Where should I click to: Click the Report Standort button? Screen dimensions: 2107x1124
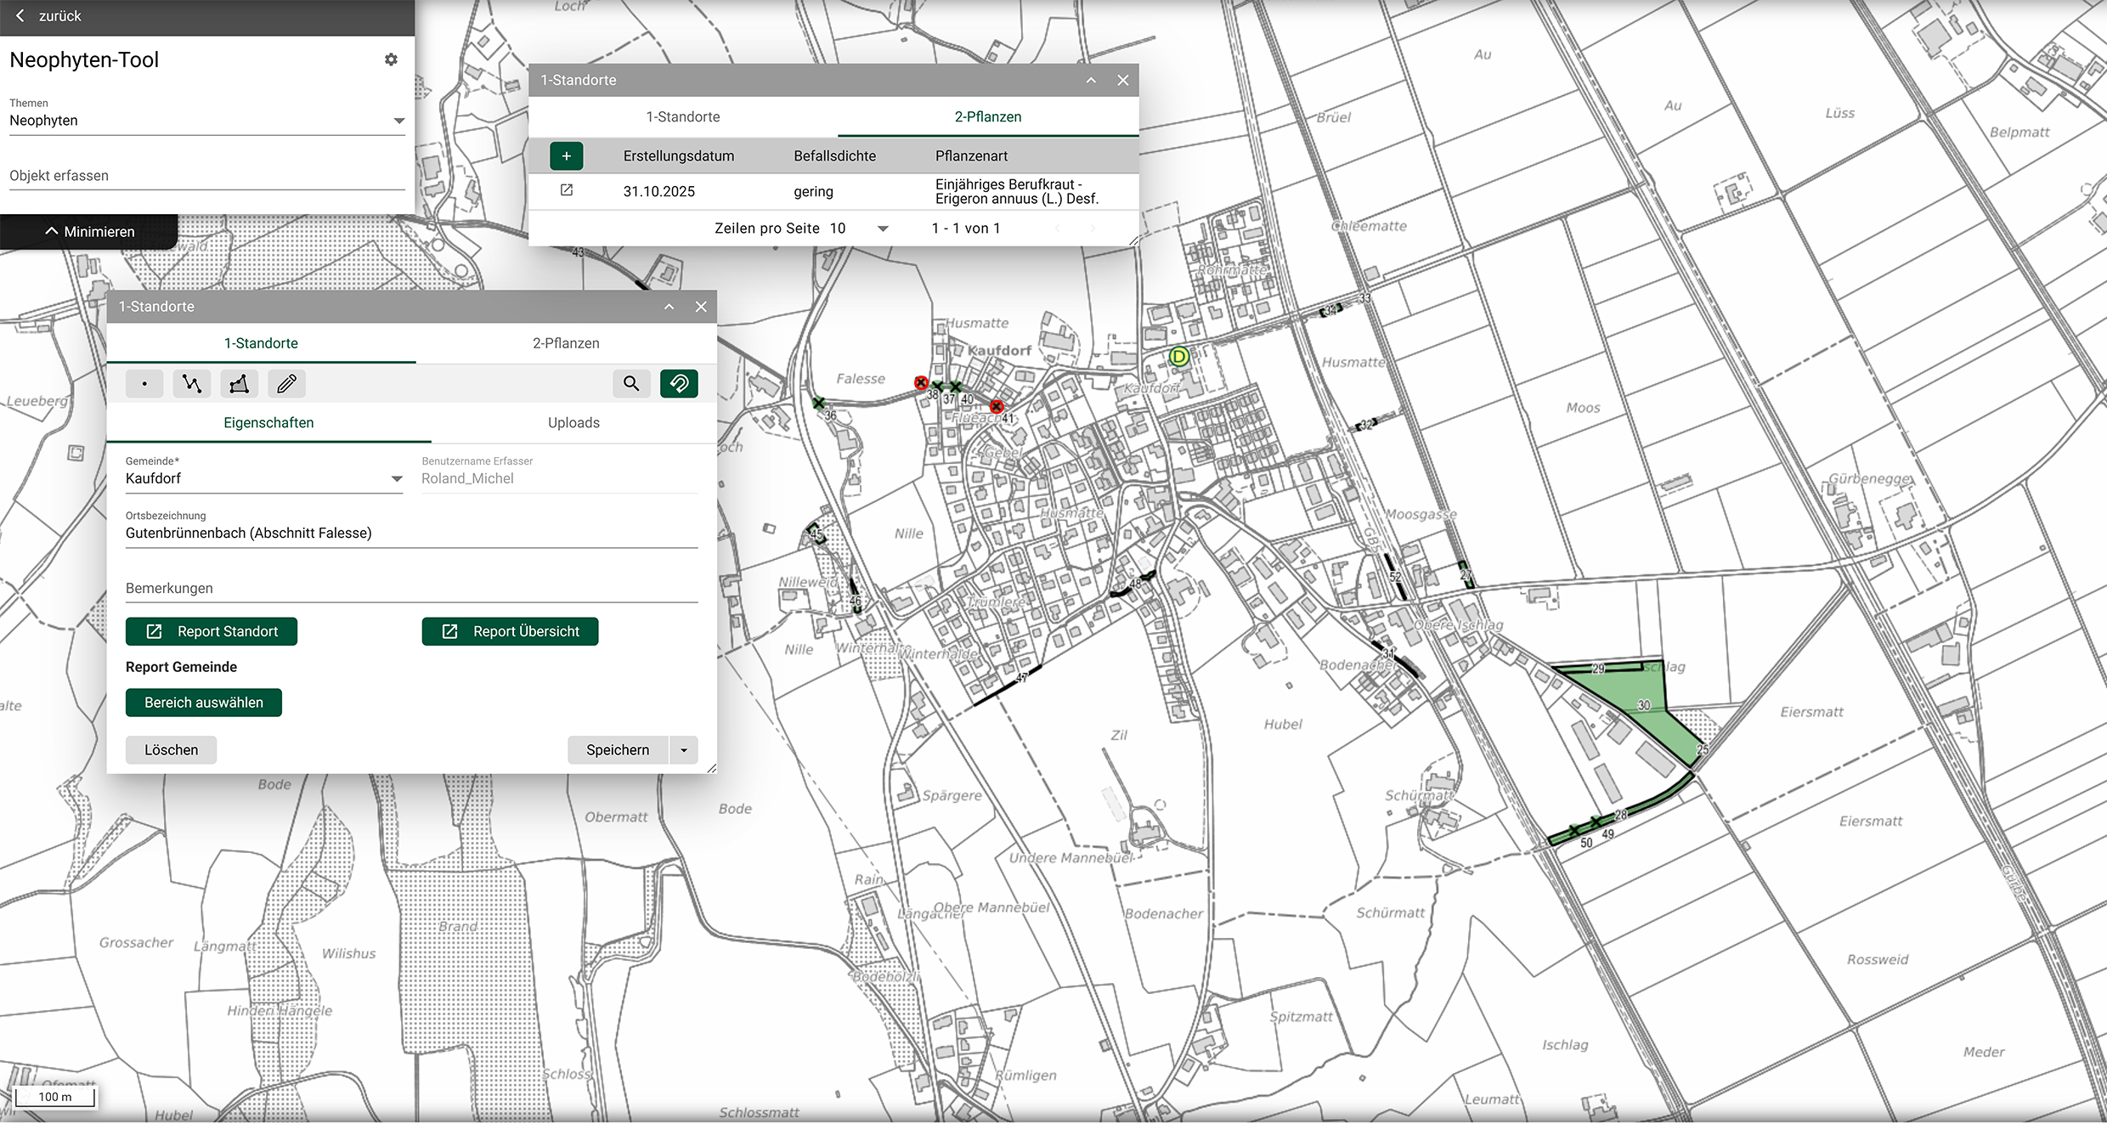pyautogui.click(x=212, y=631)
